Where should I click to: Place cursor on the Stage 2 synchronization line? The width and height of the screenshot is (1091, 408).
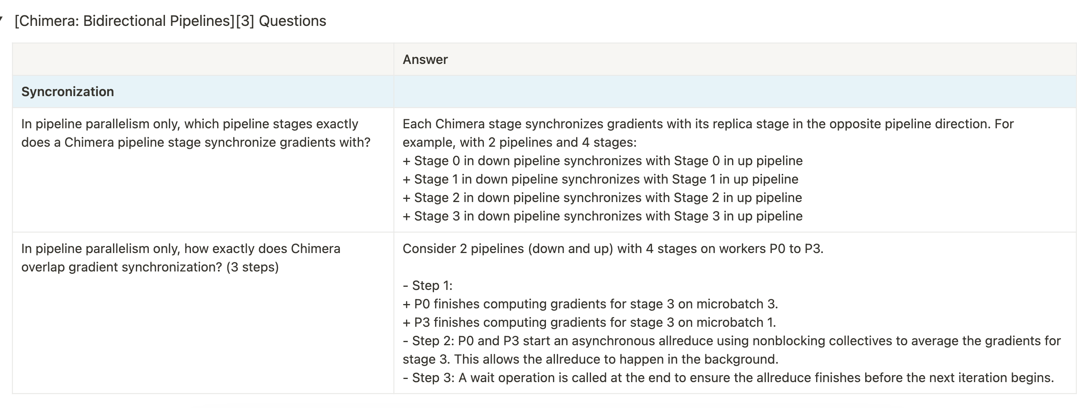(602, 198)
